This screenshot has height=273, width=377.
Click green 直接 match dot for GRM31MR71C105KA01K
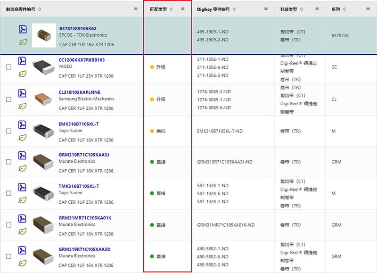(152, 225)
